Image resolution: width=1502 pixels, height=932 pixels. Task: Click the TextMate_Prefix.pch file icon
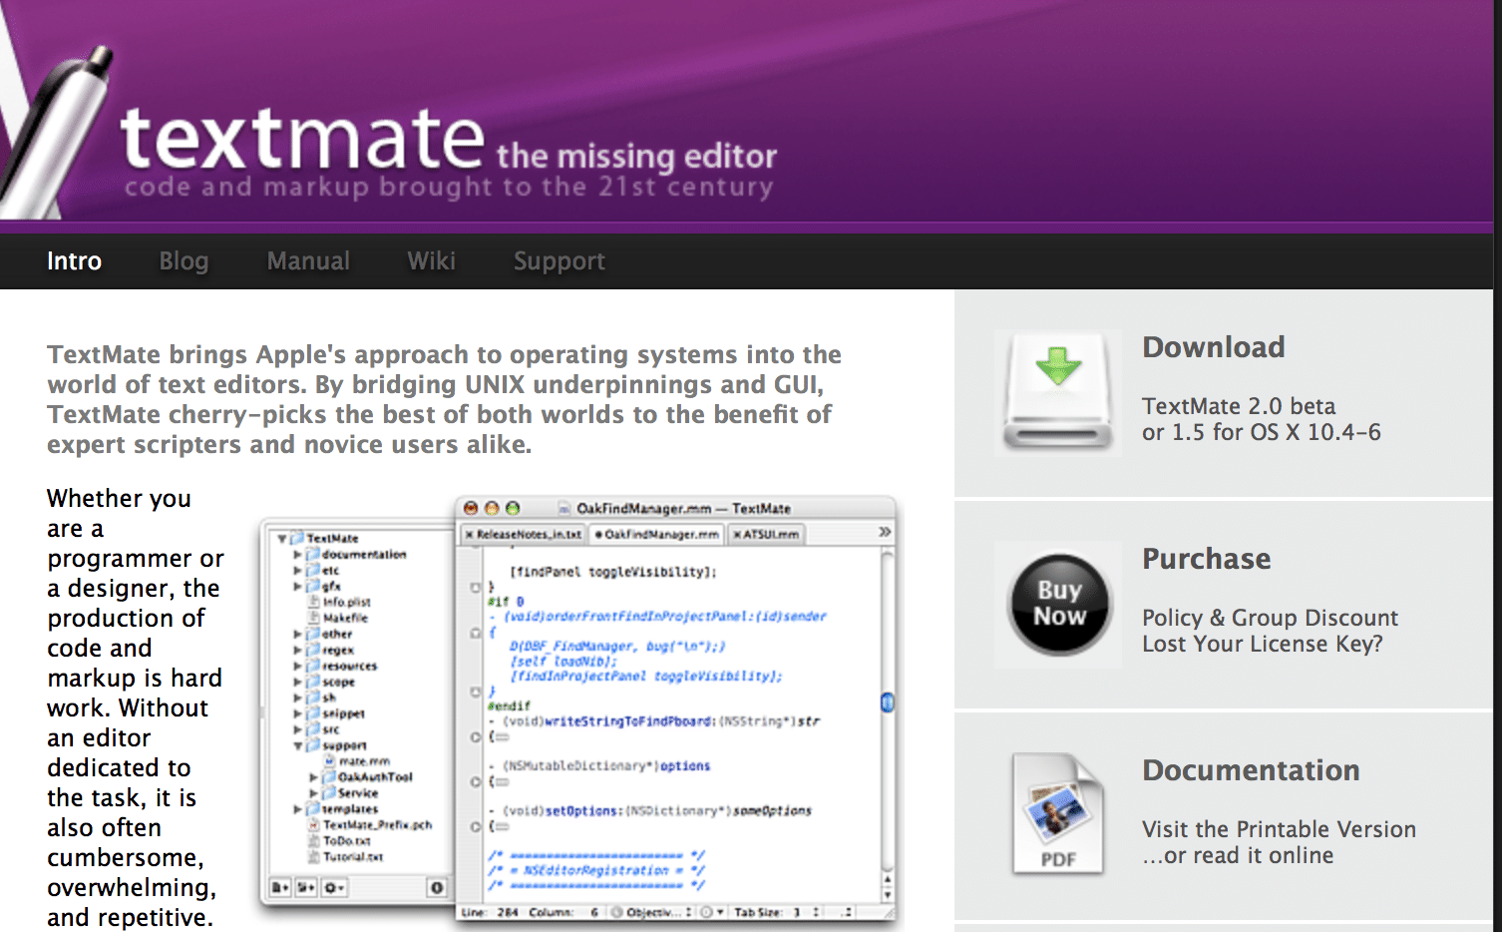(x=314, y=825)
